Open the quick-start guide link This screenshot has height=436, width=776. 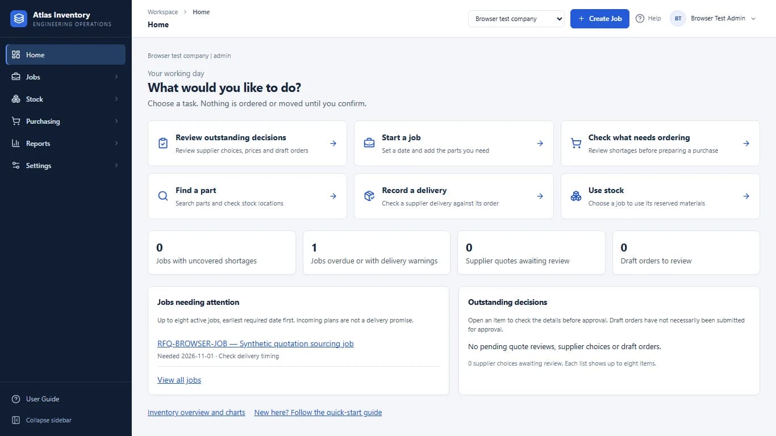coord(318,413)
